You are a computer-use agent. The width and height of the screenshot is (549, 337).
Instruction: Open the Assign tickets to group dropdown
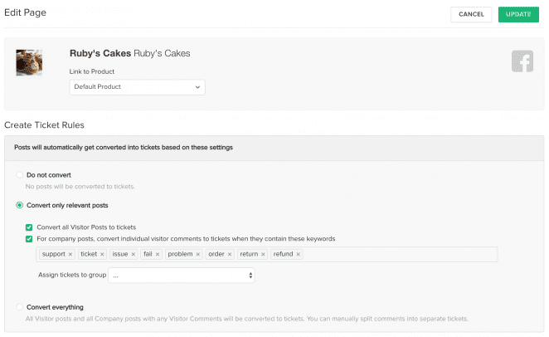pyautogui.click(x=182, y=276)
